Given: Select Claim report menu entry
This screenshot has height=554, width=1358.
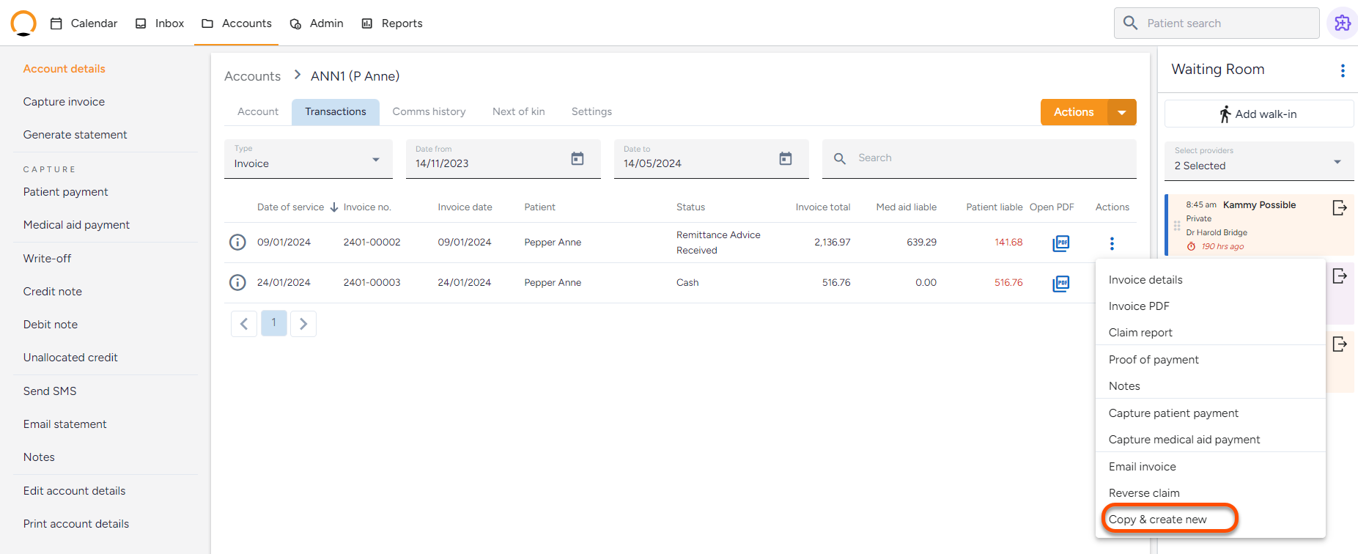Looking at the screenshot, I should point(1210,333).
